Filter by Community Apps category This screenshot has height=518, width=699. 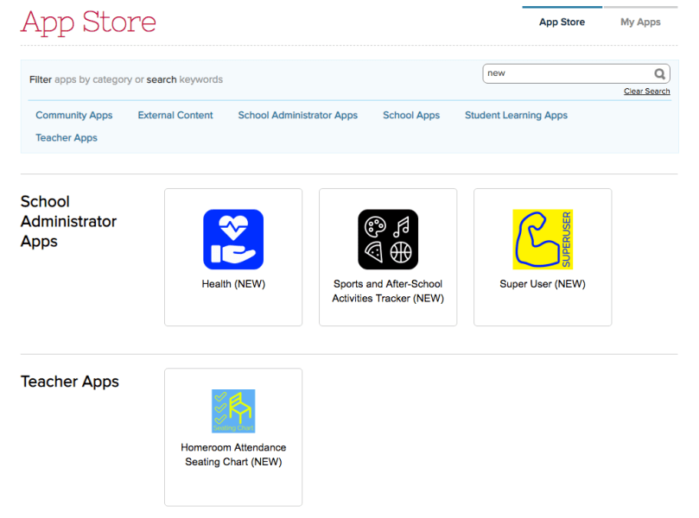click(x=74, y=116)
